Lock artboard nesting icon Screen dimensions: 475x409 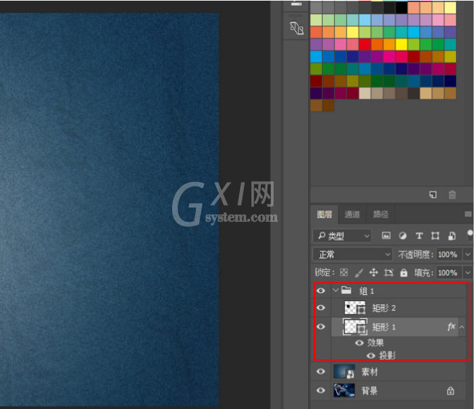pyautogui.click(x=389, y=273)
